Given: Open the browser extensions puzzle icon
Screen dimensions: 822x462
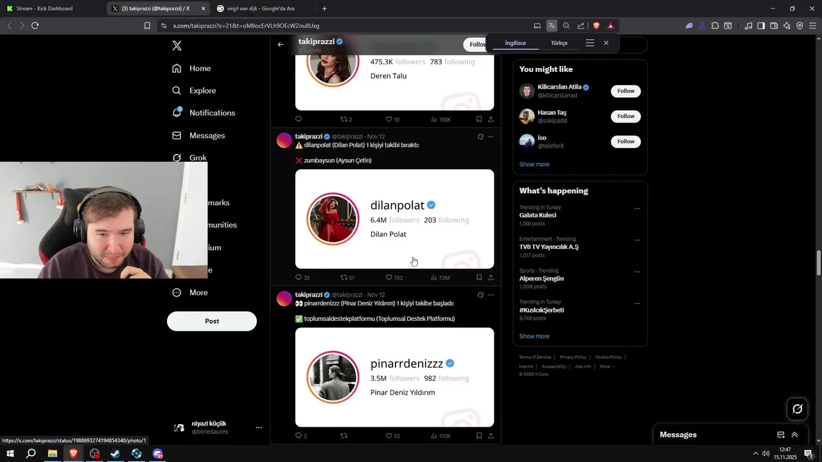Looking at the screenshot, I should 715,26.
